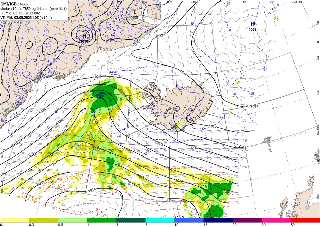Viewport: 320px width, 227px height.
Task: Click the purple 20 mm legend swatch
Action: click(247, 220)
